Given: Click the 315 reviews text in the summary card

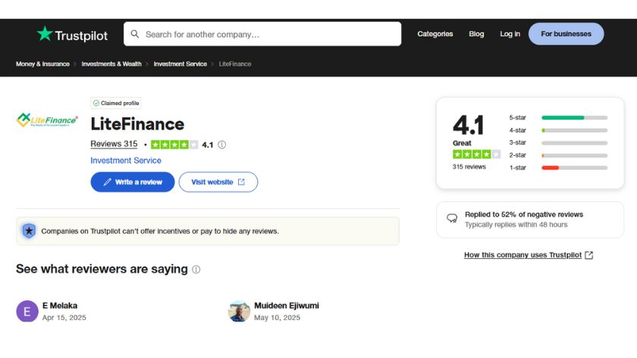Looking at the screenshot, I should pos(469,167).
